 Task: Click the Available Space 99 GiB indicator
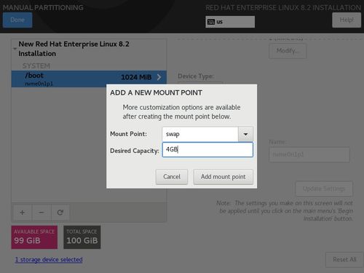click(x=34, y=237)
